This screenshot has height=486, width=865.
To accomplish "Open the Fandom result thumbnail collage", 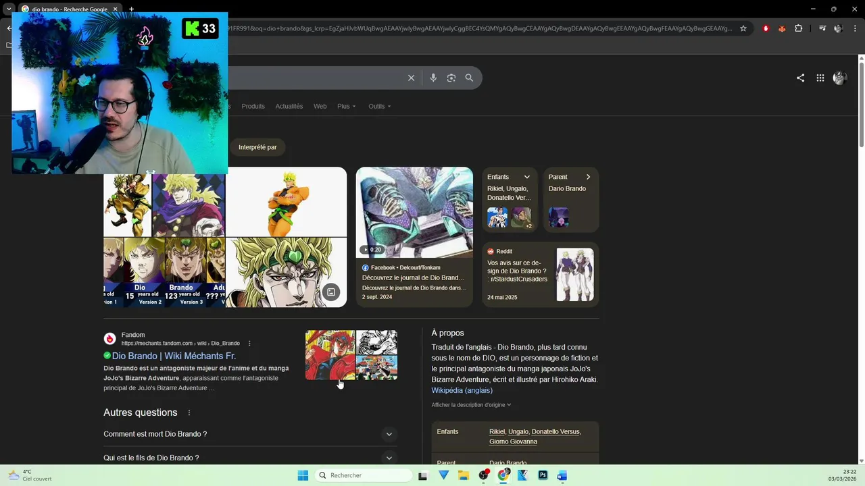I will coord(351,355).
